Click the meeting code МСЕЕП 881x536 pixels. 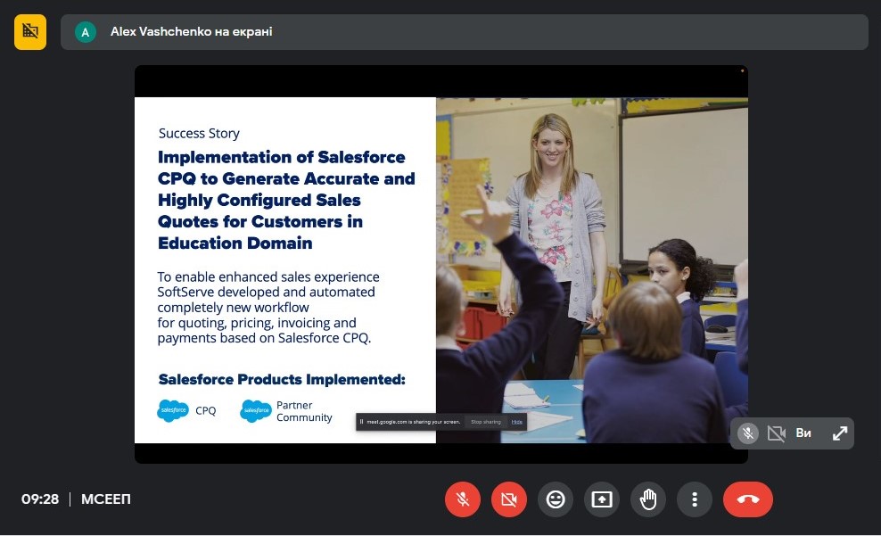tap(105, 499)
